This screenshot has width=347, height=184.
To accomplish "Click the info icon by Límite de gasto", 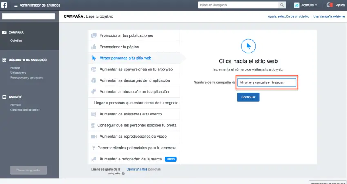I will click(123, 174).
